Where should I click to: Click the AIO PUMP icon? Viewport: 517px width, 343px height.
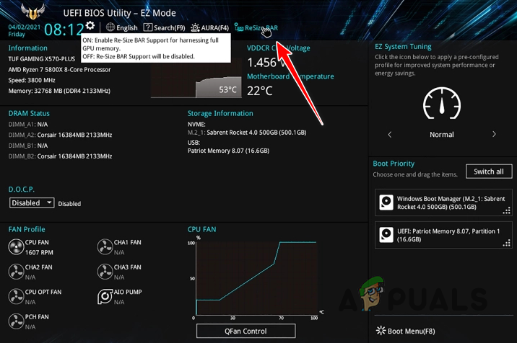[x=105, y=297]
